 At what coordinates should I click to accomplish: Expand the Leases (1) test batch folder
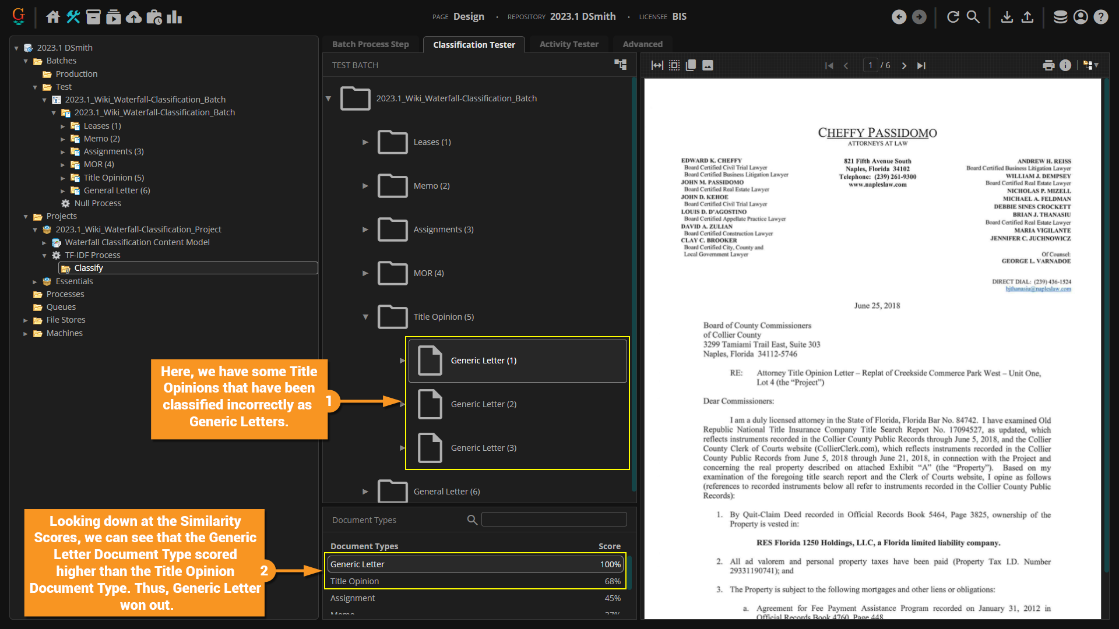365,142
